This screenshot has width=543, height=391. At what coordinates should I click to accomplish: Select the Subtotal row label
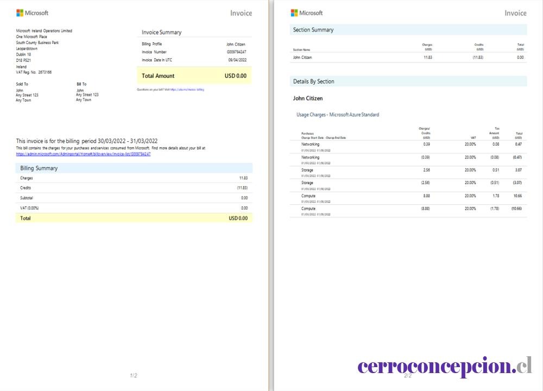point(26,198)
